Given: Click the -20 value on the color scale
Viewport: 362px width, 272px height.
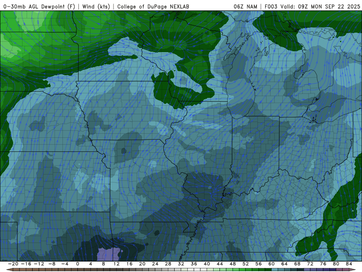Looking at the screenshot, I should (13, 264).
